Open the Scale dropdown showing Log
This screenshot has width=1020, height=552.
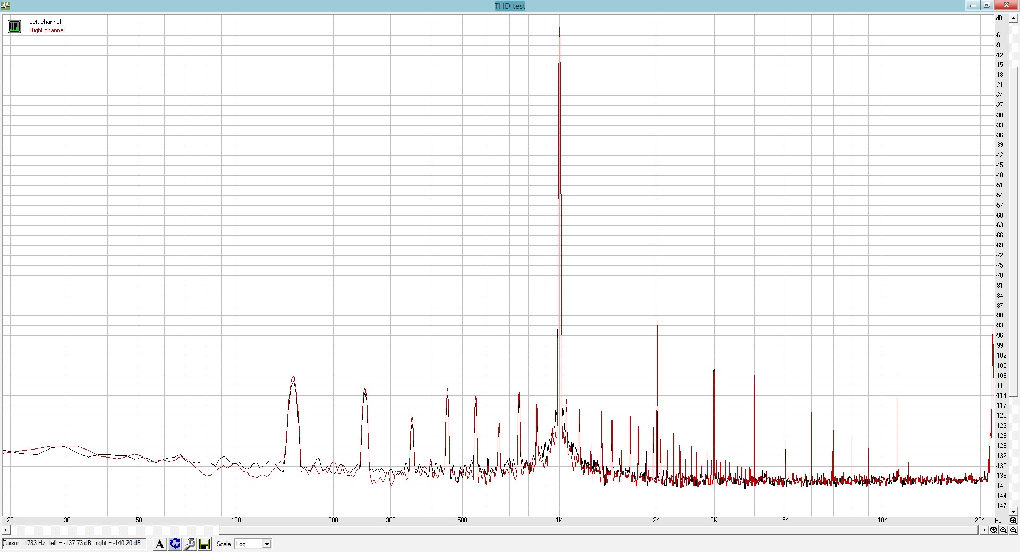tap(253, 544)
